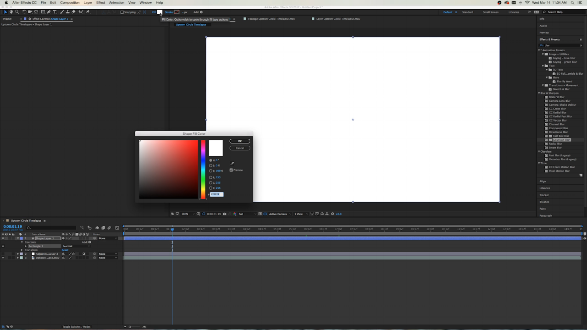The width and height of the screenshot is (587, 330).
Task: Open the Active Camera dropdown
Action: pos(280,214)
